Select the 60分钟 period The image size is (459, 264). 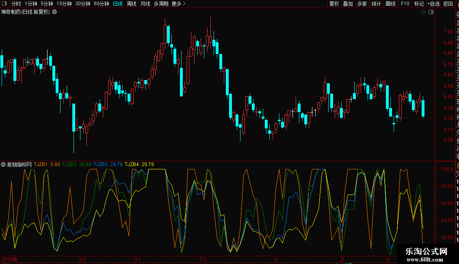point(102,4)
